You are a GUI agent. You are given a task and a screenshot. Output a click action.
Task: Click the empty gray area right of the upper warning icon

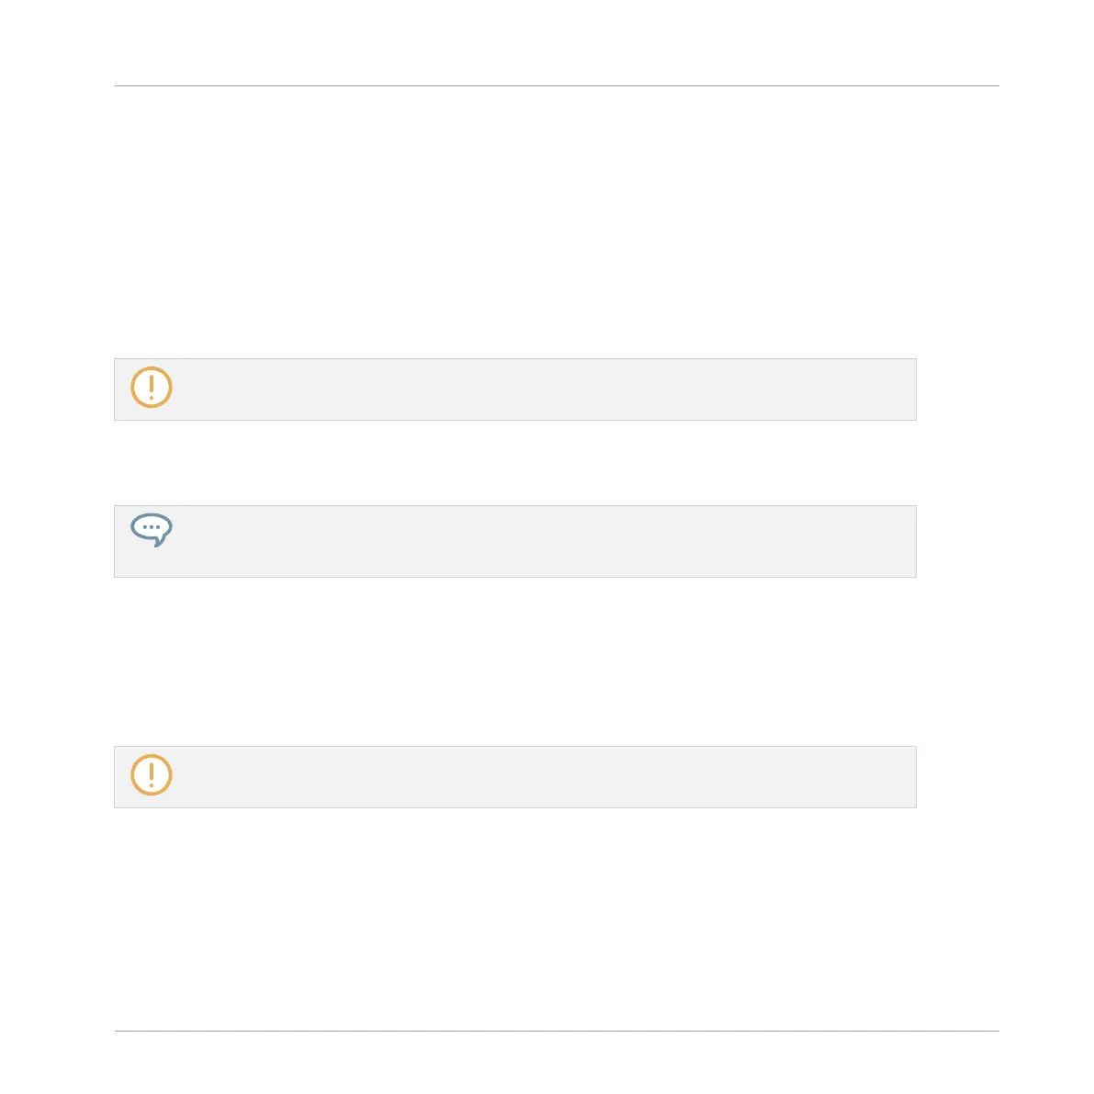click(544, 389)
